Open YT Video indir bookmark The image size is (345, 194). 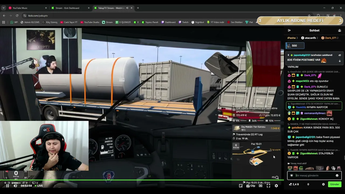point(216,22)
